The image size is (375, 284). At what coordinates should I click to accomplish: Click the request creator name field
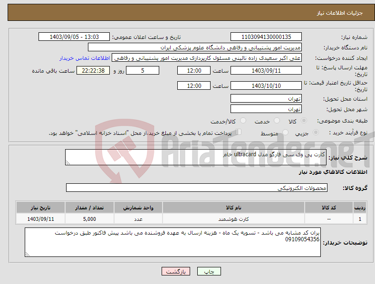pyautogui.click(x=207, y=58)
